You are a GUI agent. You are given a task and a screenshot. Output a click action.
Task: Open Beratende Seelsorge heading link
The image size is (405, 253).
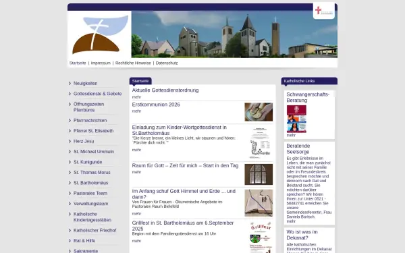(298, 148)
